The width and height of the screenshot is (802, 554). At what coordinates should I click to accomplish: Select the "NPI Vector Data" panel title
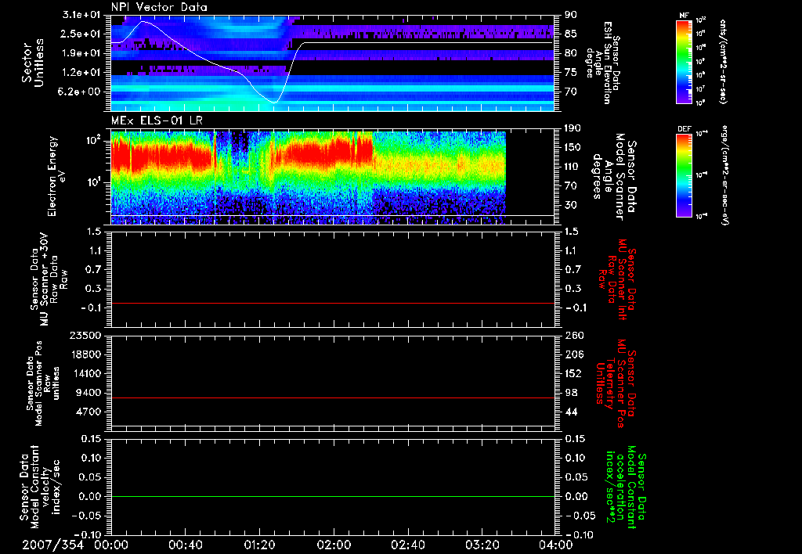point(159,7)
